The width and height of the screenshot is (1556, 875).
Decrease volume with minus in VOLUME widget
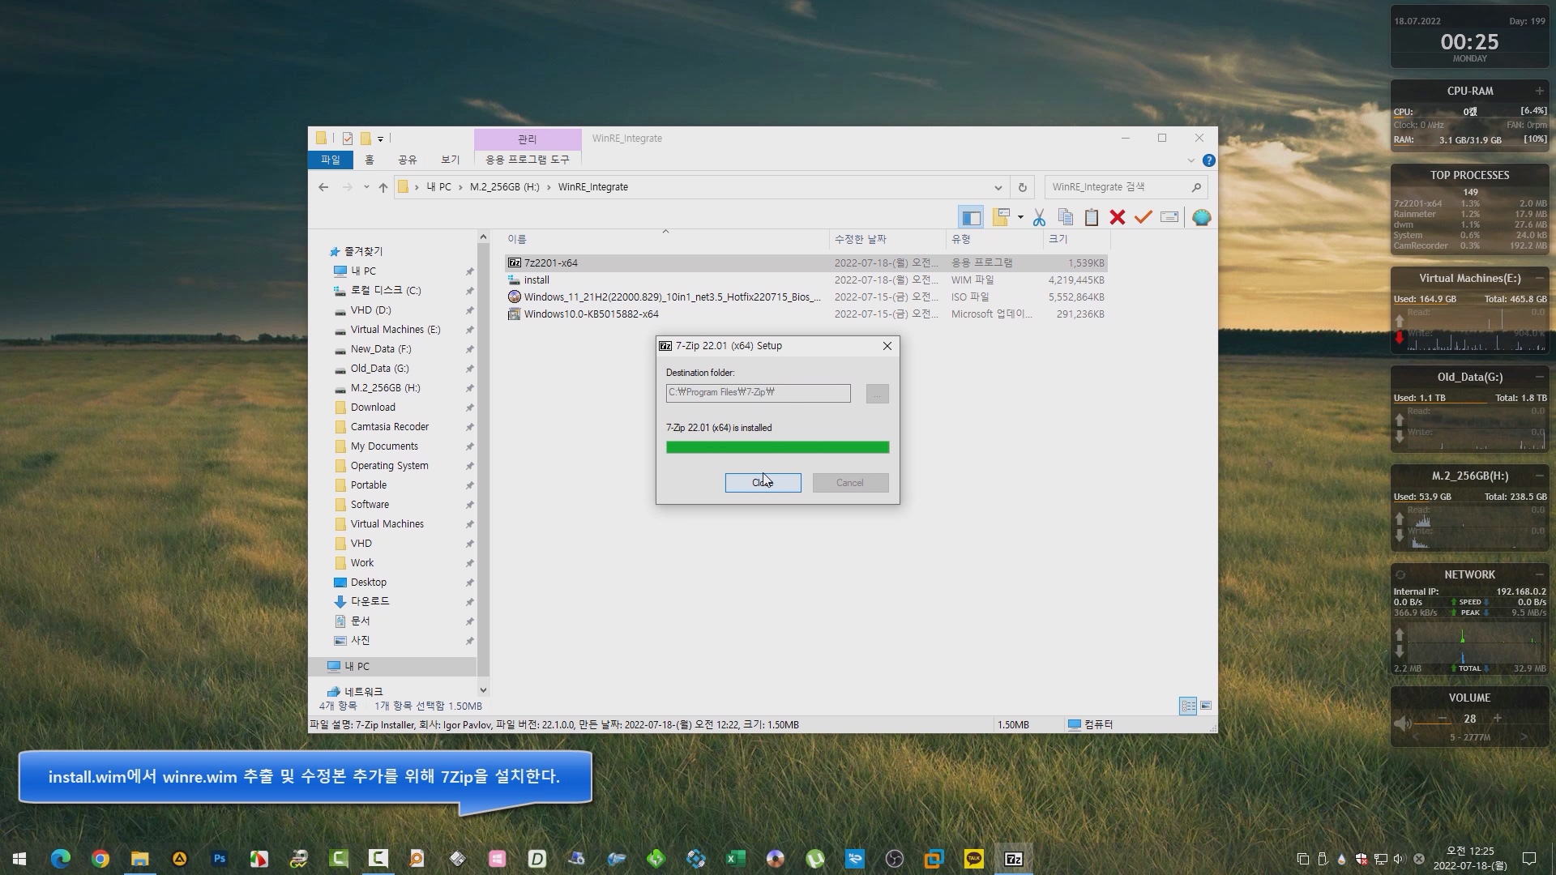[1443, 719]
